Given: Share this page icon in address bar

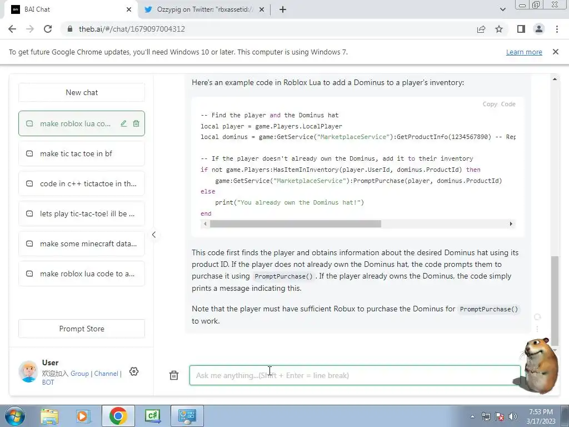Looking at the screenshot, I should (481, 29).
